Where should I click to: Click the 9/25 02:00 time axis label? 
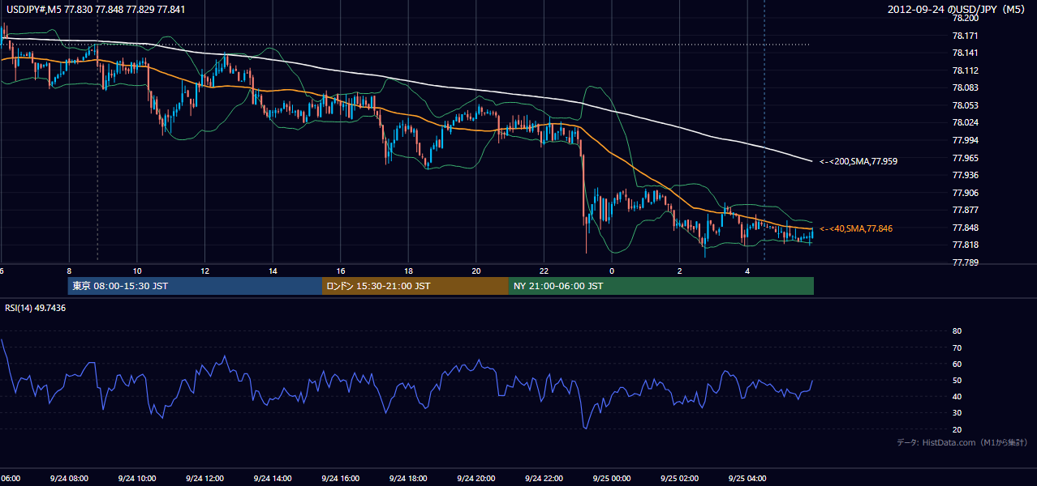tap(680, 479)
